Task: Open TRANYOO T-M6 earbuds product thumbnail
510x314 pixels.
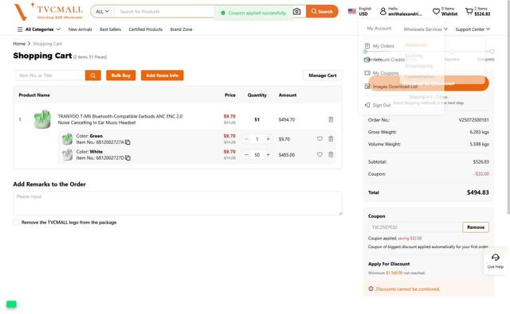Action: tap(42, 119)
